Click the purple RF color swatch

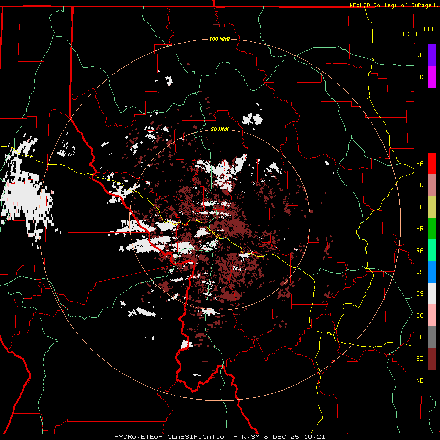pyautogui.click(x=432, y=55)
